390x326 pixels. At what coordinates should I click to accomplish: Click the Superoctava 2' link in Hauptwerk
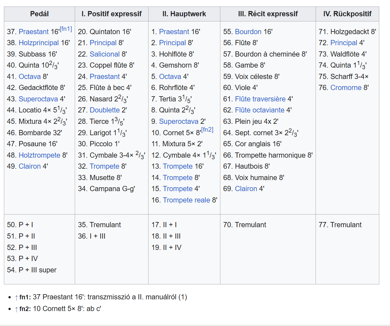point(179,122)
